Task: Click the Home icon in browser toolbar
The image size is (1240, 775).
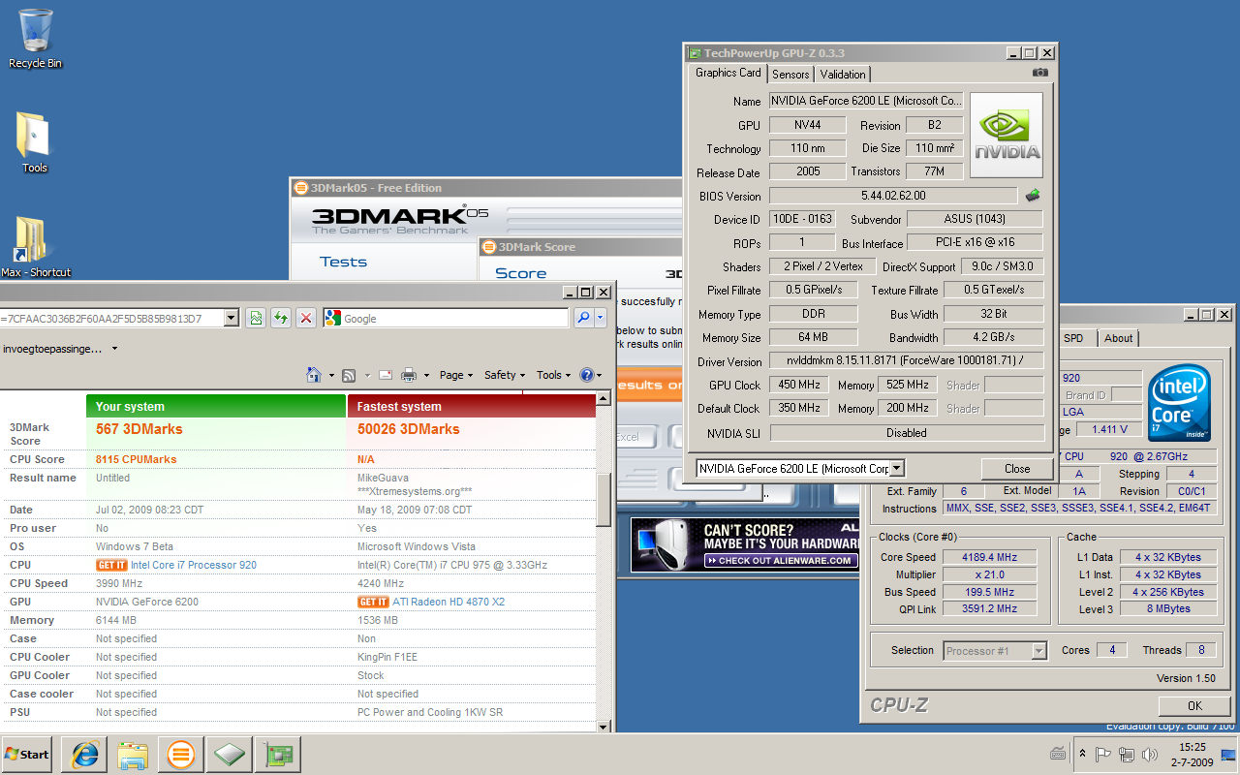Action: (314, 375)
